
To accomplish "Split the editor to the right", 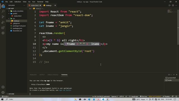I will click(173, 5).
